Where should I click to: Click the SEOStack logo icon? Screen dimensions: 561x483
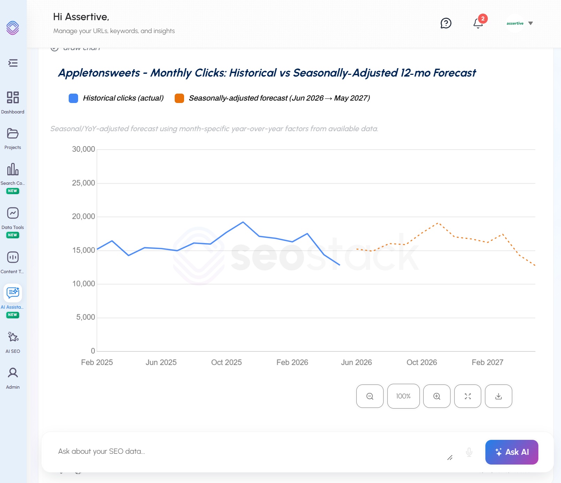[x=13, y=28]
